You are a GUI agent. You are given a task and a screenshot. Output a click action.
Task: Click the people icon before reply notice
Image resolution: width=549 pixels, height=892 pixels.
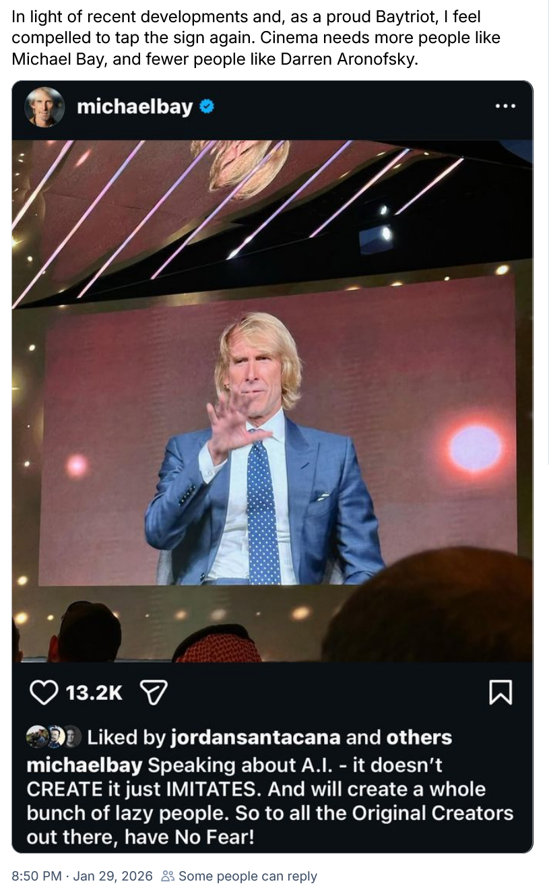pos(168,877)
